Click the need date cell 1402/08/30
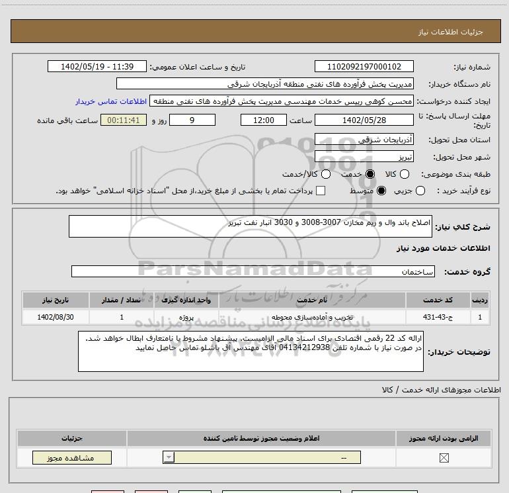 56,317
